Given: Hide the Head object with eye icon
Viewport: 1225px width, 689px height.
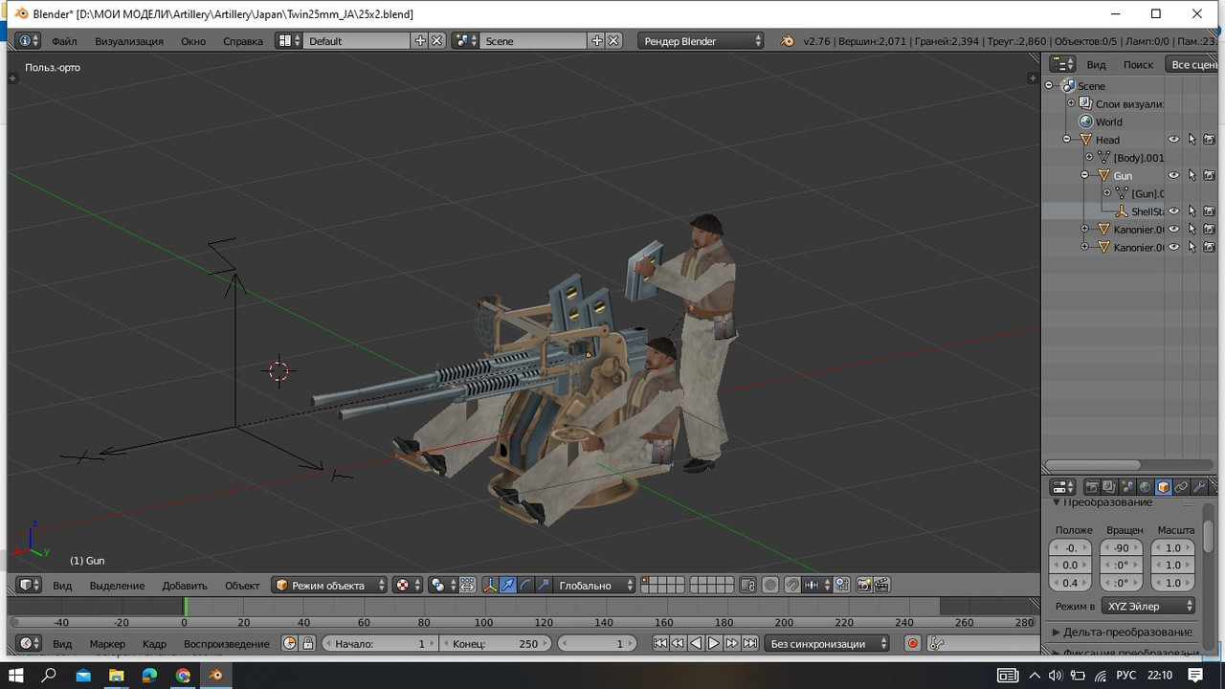Looking at the screenshot, I should point(1173,140).
